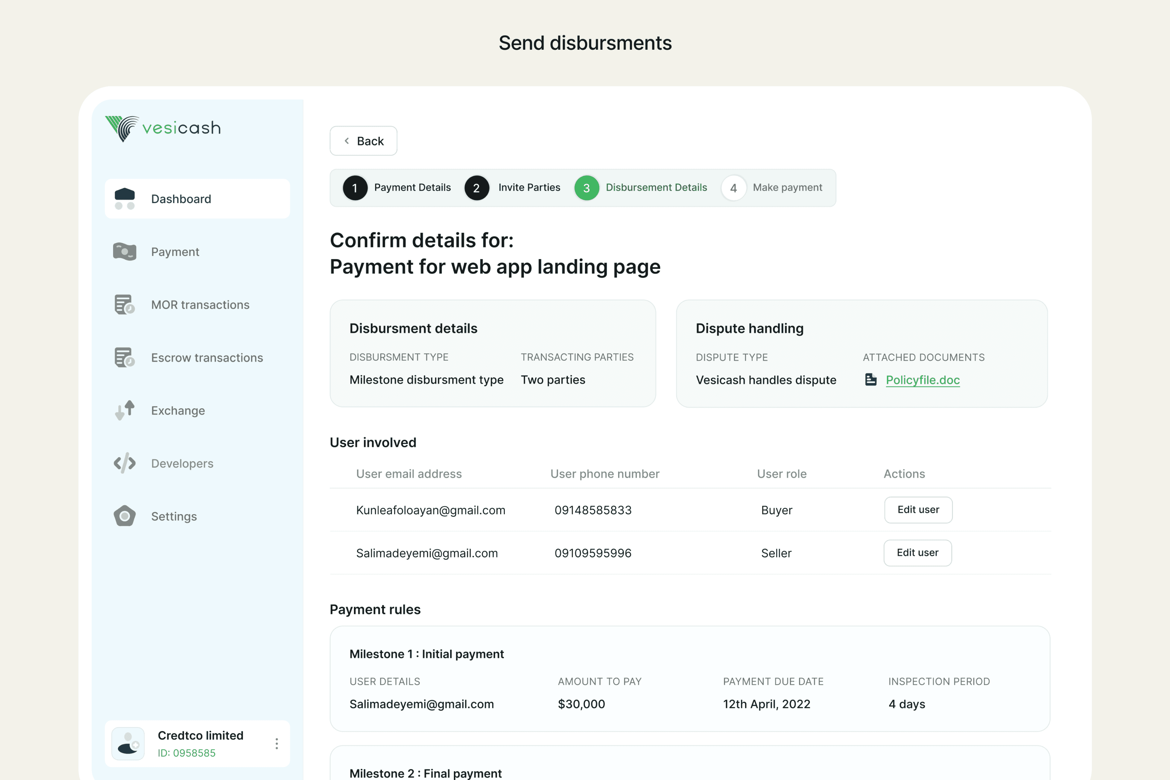Edit user Kunleafoloayan@gmail.com
Viewport: 1170px width, 780px height.
click(x=918, y=510)
